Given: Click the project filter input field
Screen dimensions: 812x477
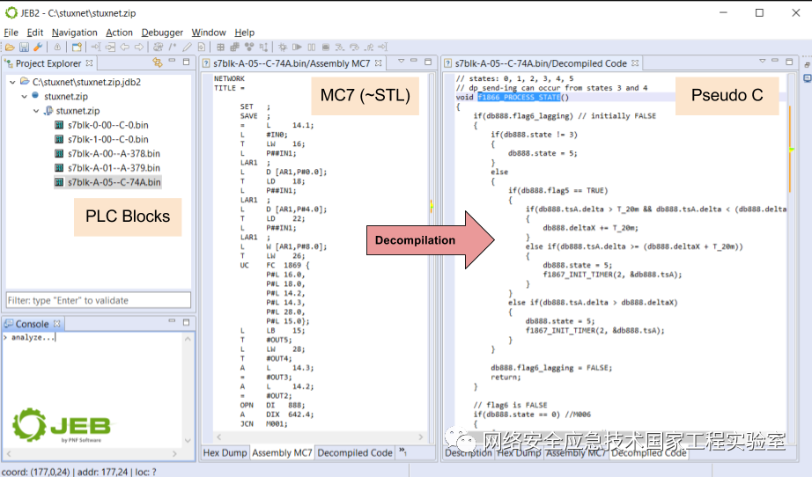Looking at the screenshot, I should (98, 300).
